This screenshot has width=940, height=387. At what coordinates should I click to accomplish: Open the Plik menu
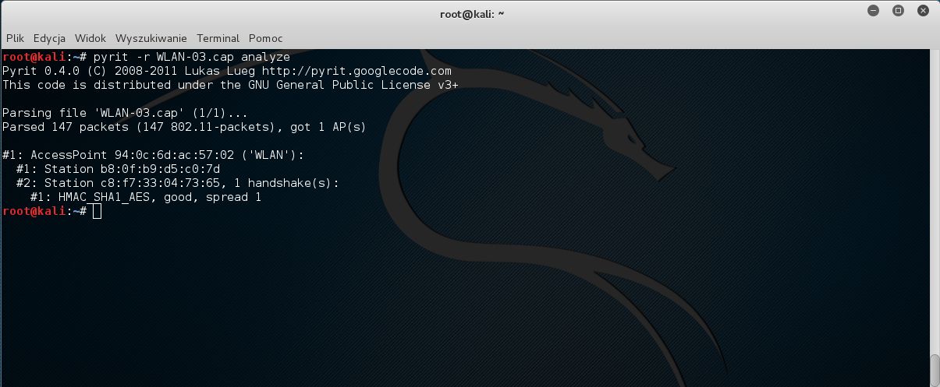(15, 38)
